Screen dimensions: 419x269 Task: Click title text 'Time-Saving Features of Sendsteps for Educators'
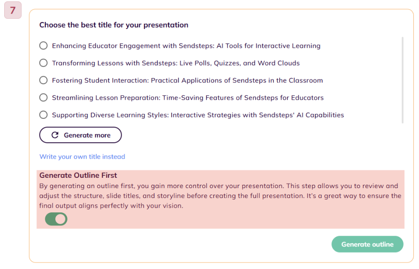point(243,98)
